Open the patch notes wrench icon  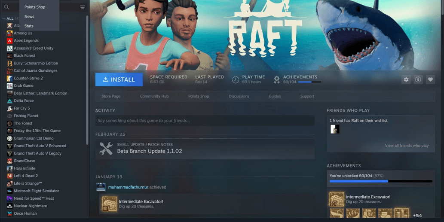tap(106, 149)
